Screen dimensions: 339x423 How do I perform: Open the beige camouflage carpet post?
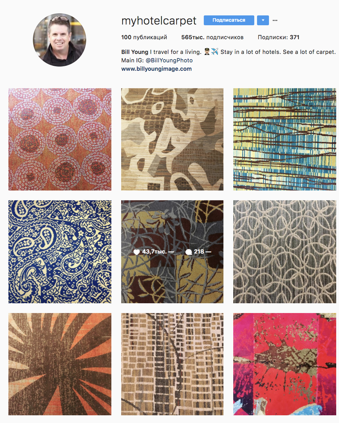click(x=172, y=139)
